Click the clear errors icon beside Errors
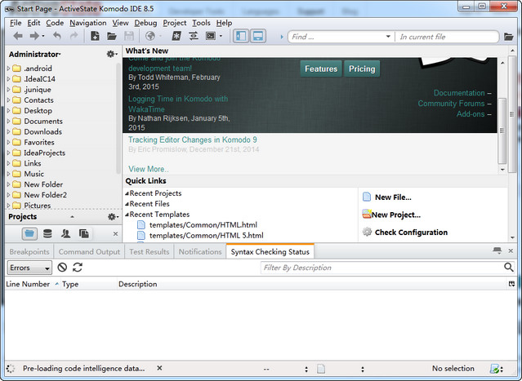 point(62,268)
